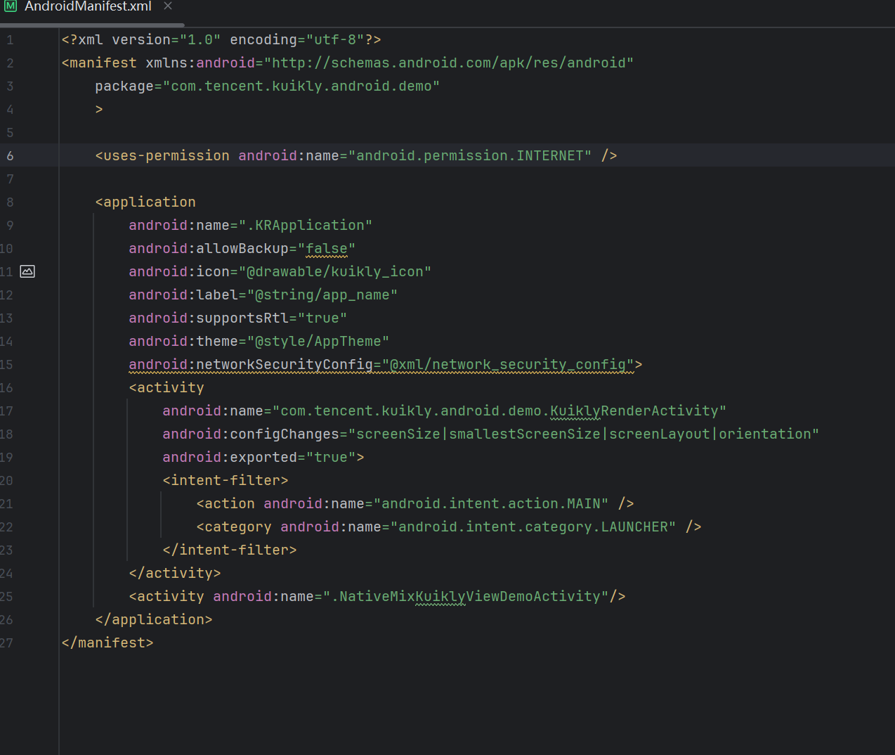This screenshot has height=755, width=895.
Task: Close the AndroidManifest.xml tab
Action: pyautogui.click(x=168, y=6)
